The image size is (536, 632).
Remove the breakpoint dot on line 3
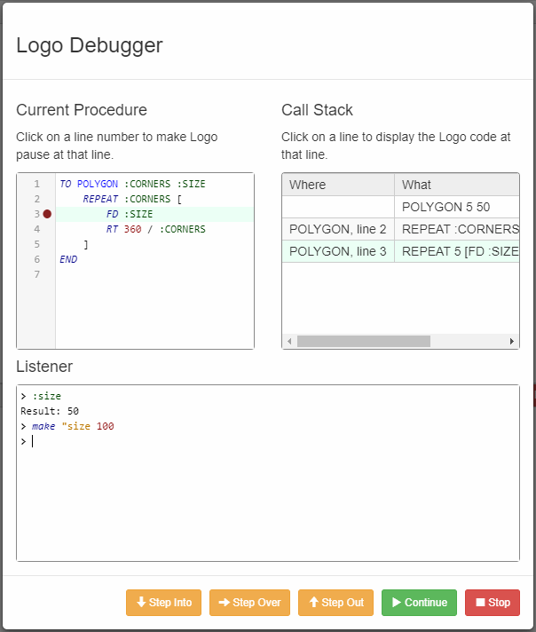coord(47,214)
